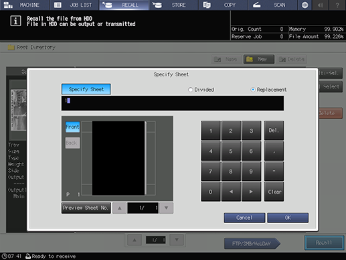Tap keypad digit 7
The image size is (346, 260).
tap(211, 172)
